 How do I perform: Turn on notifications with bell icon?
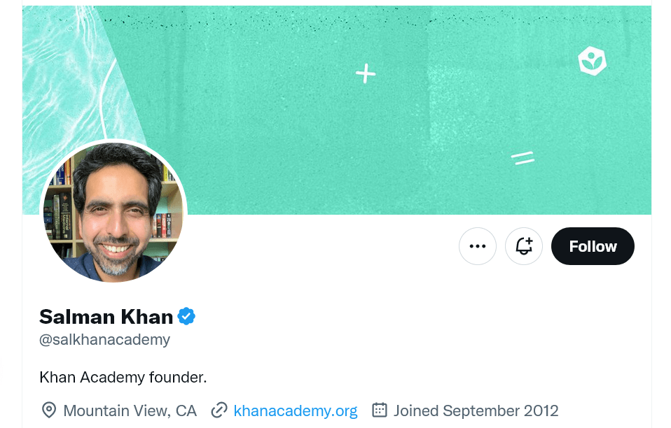click(524, 246)
